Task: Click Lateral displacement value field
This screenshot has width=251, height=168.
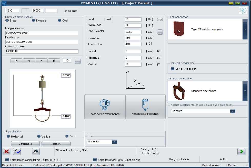Action: pyautogui.click(x=133, y=51)
